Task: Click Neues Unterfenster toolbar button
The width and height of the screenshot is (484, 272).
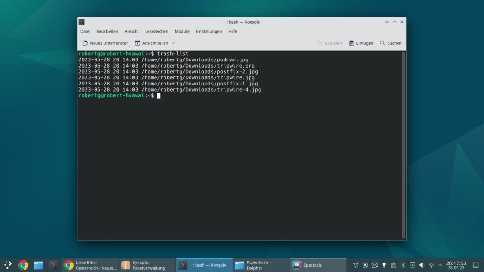Action: [105, 43]
